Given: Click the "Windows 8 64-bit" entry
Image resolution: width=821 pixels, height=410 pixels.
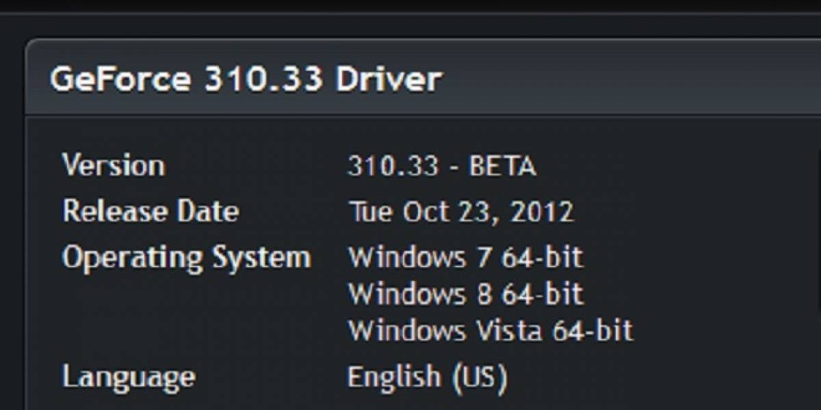Looking at the screenshot, I should point(466,294).
